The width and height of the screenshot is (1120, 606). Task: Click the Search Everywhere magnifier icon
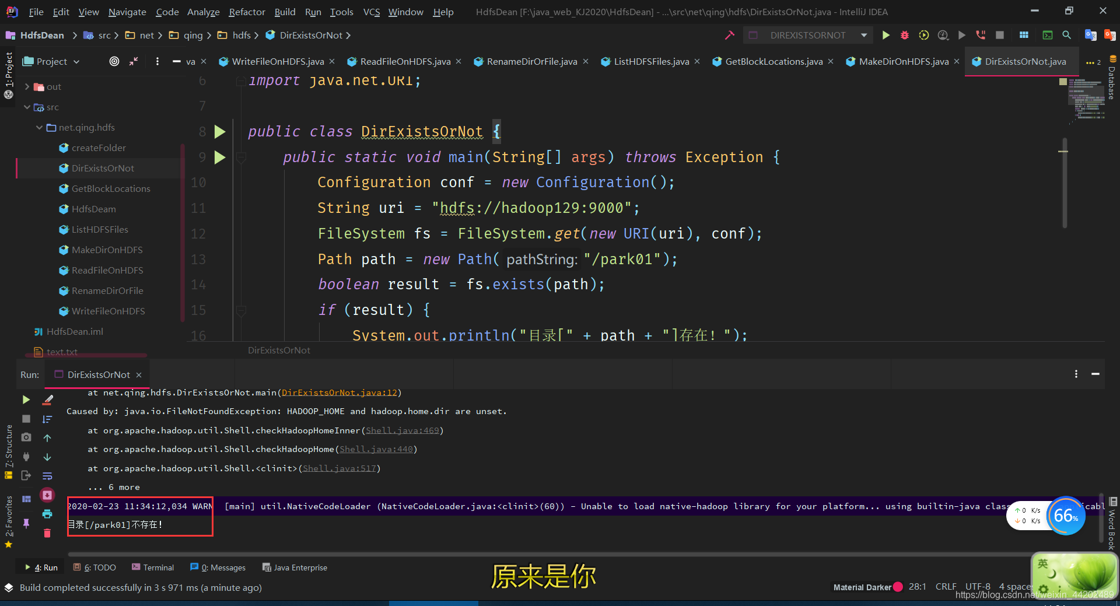[1066, 35]
